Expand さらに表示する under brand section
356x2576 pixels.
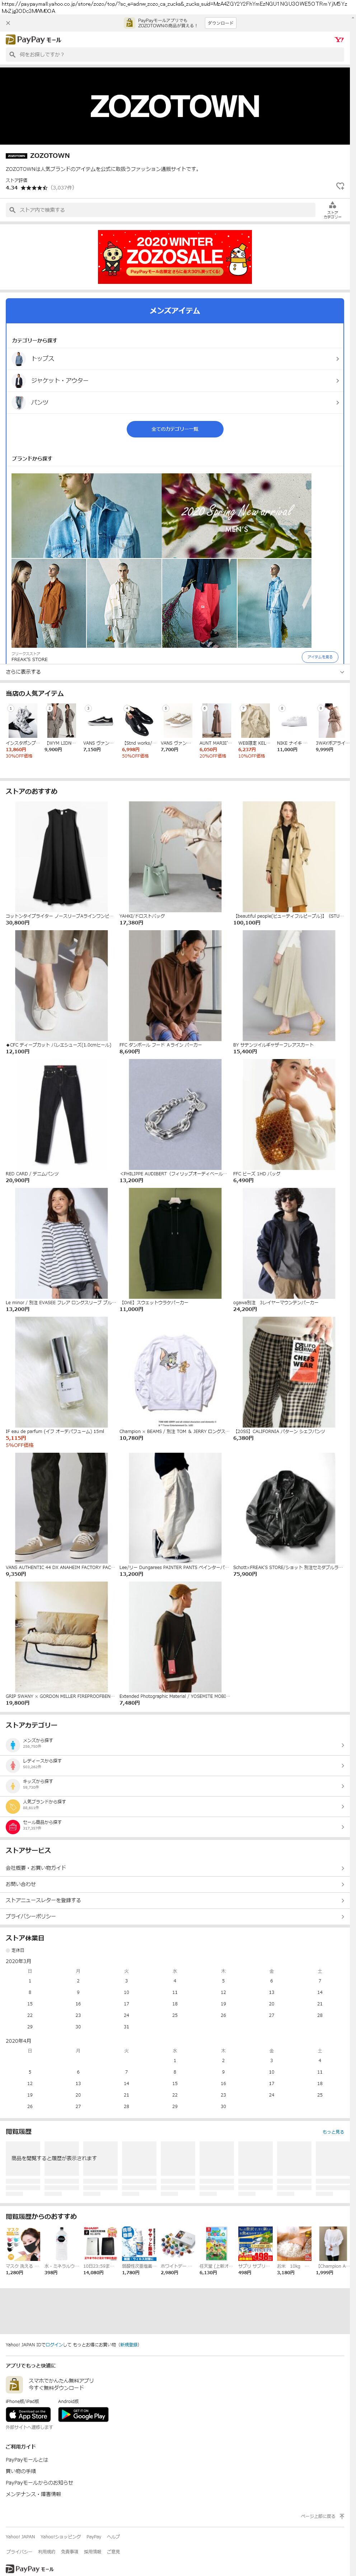point(175,672)
